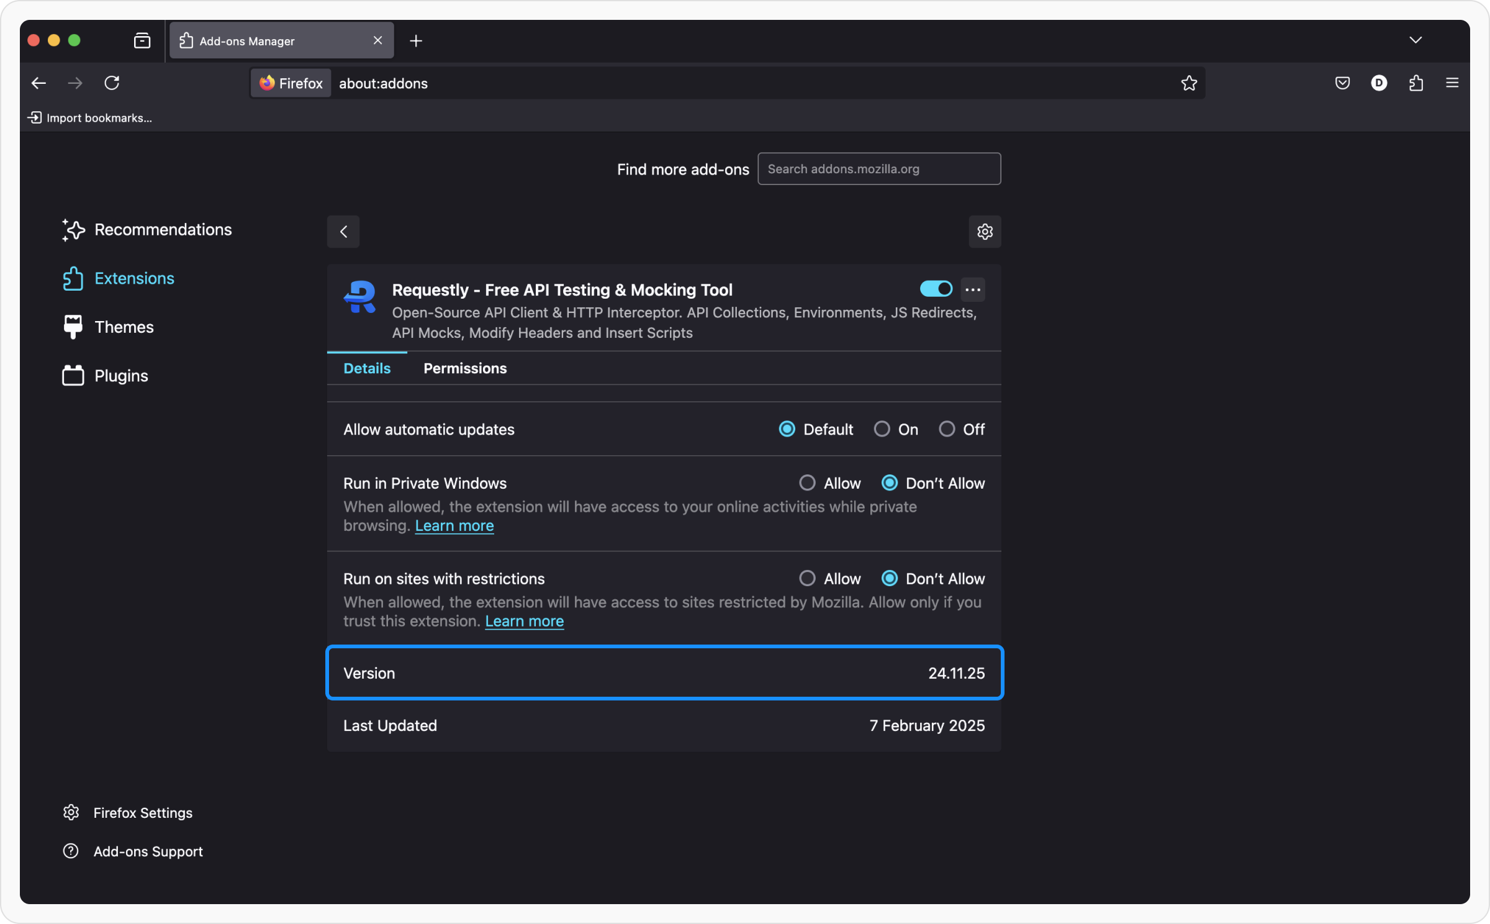Bookmark this page with star icon
Viewport: 1490px width, 924px height.
(1189, 83)
